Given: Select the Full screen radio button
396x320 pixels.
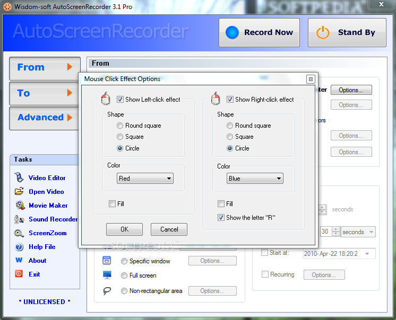Looking at the screenshot, I should tap(124, 275).
